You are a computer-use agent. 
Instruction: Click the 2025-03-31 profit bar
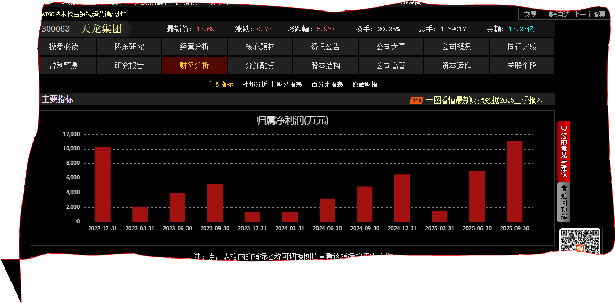(x=440, y=217)
